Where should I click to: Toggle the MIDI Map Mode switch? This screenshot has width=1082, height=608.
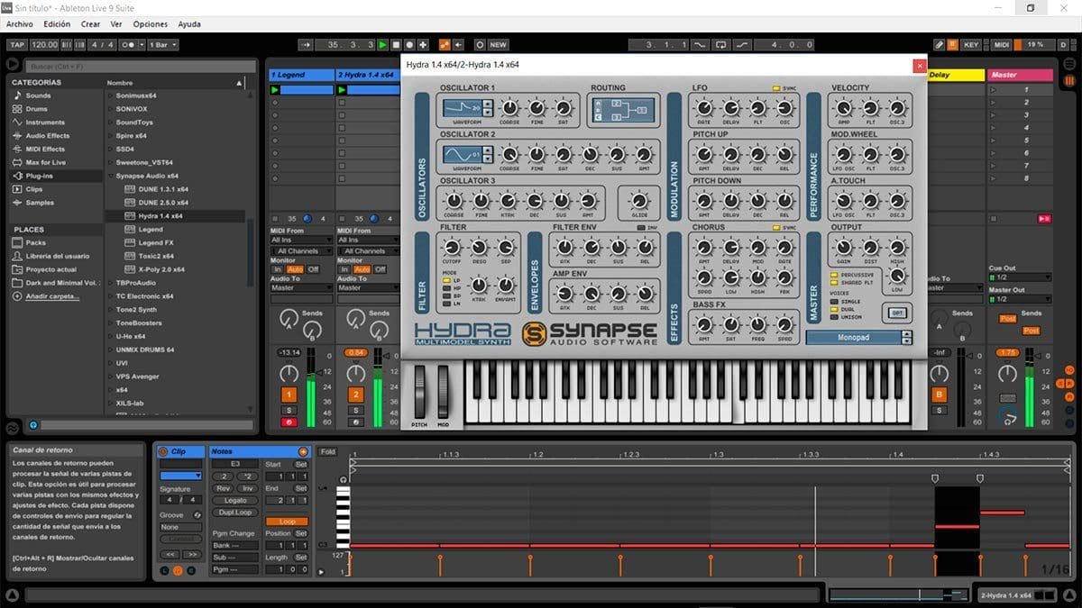pos(1001,44)
